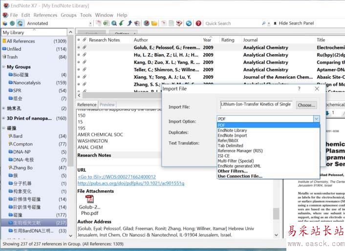
Task: Click Hide Search Panel button
Action: click(x=294, y=23)
